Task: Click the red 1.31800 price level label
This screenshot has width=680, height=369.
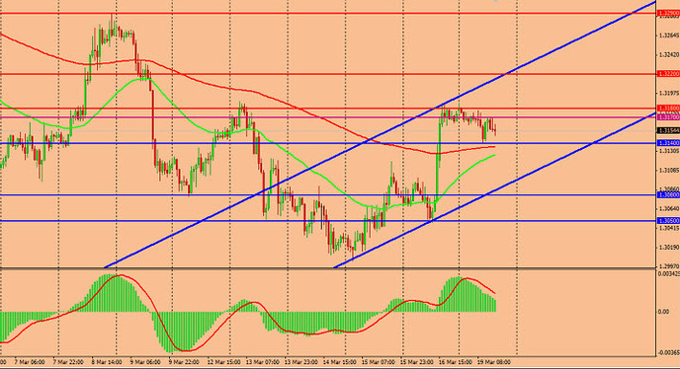Action: coord(669,109)
